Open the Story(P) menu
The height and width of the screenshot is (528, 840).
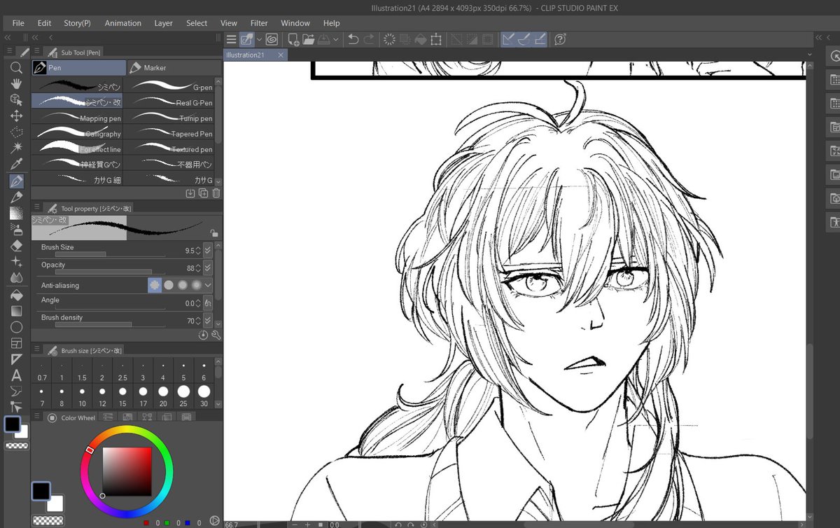(x=77, y=23)
